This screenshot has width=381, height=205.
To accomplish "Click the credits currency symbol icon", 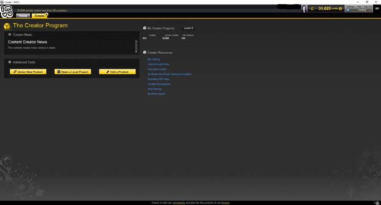I will coord(312,9).
